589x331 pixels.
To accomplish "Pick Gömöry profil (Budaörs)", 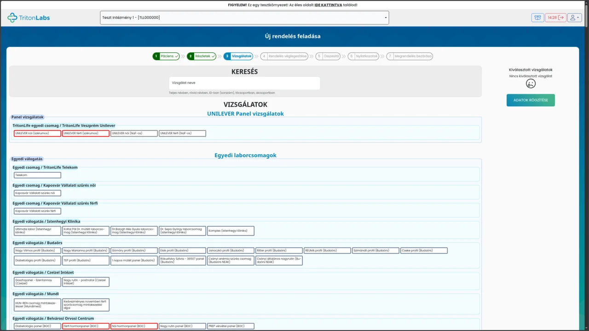I will 134,251.
